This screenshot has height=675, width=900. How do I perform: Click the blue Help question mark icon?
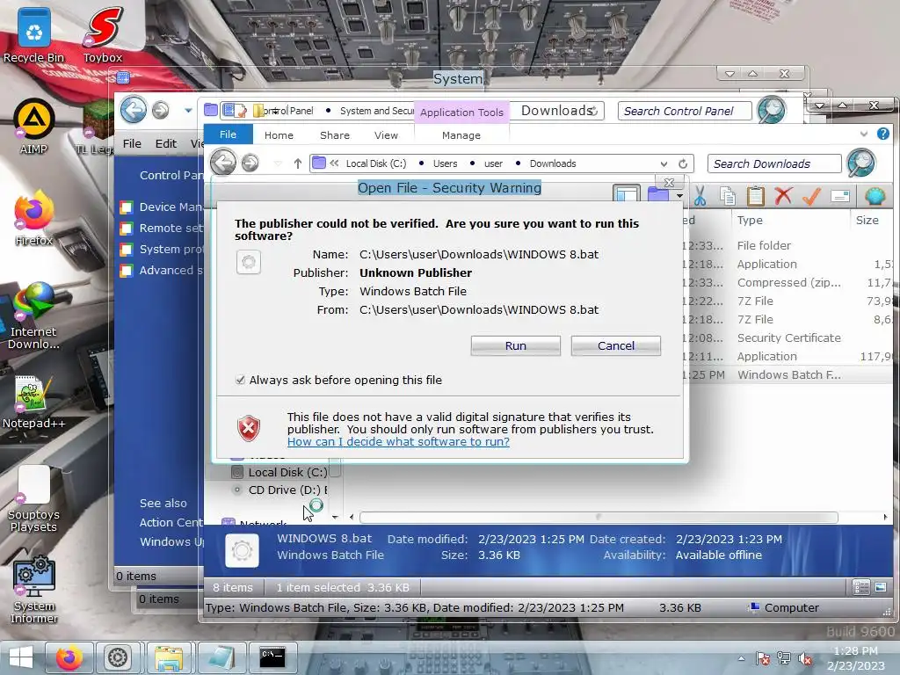(x=882, y=134)
